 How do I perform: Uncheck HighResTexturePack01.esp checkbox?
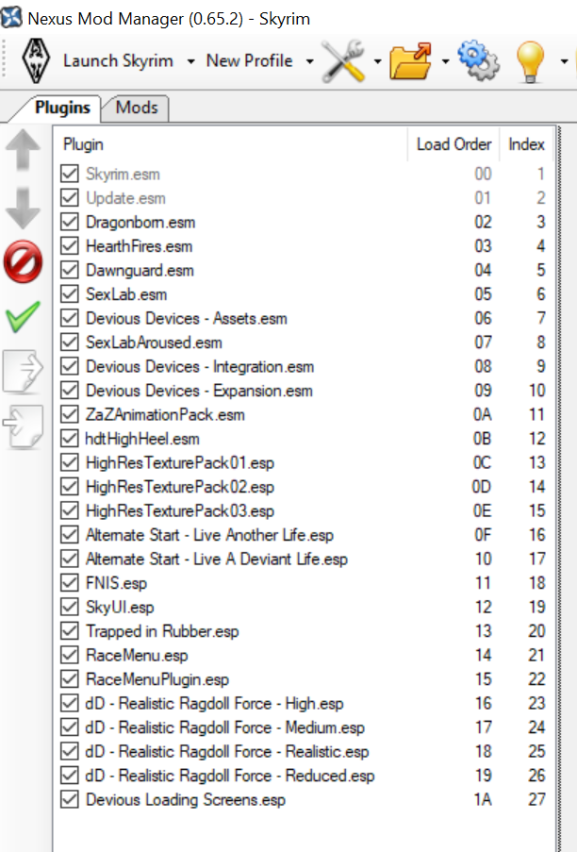[x=70, y=462]
